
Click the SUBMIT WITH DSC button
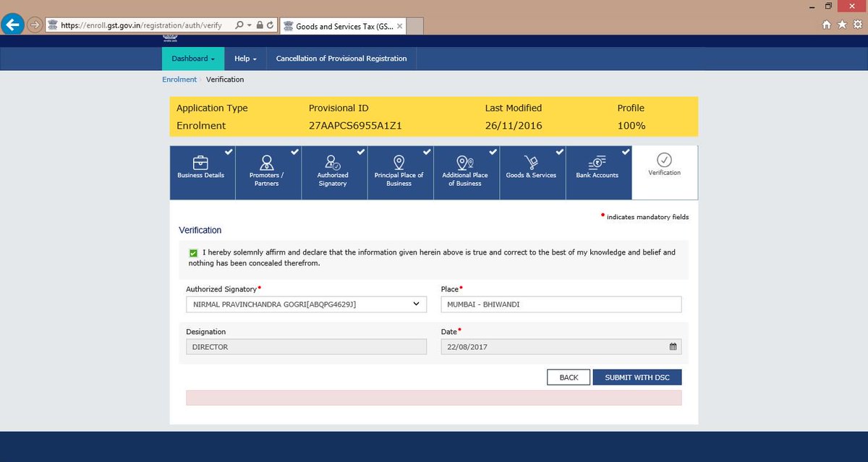(637, 377)
